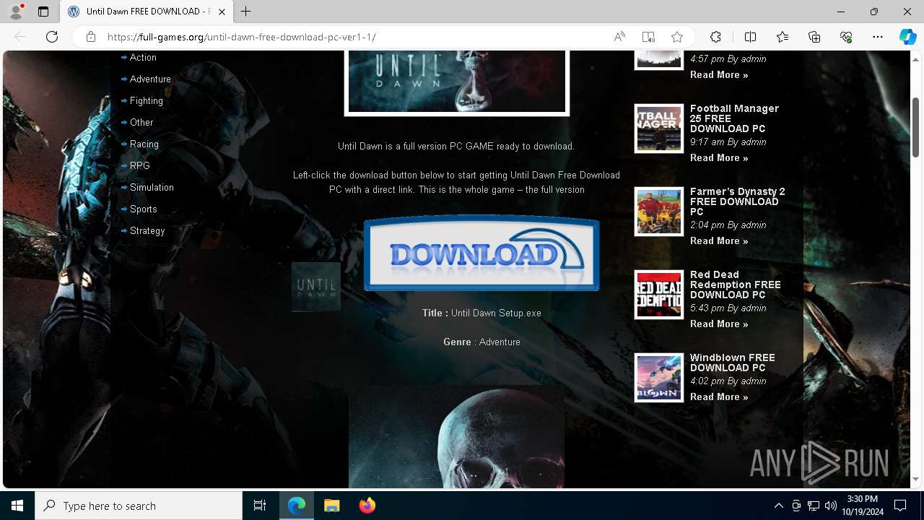
Task: Toggle Split screen view
Action: click(750, 37)
